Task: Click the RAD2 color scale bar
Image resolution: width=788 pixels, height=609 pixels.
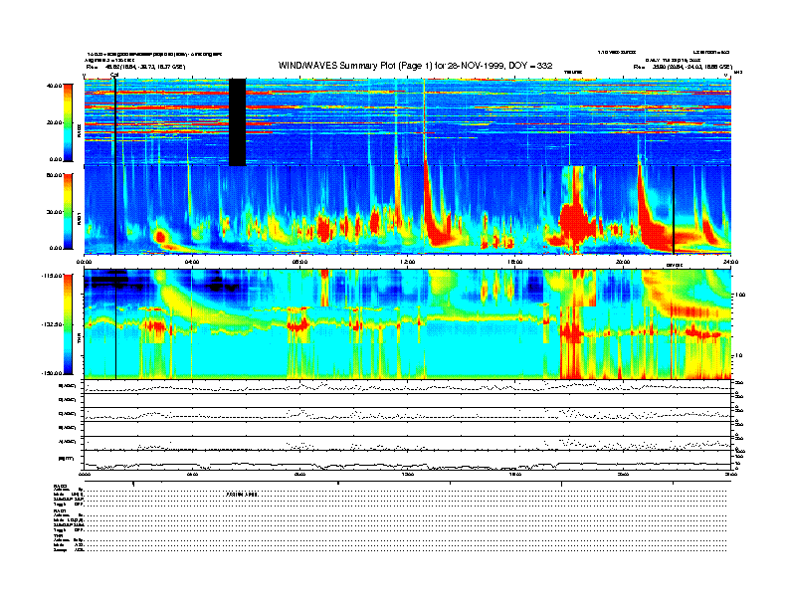Action: (68, 122)
